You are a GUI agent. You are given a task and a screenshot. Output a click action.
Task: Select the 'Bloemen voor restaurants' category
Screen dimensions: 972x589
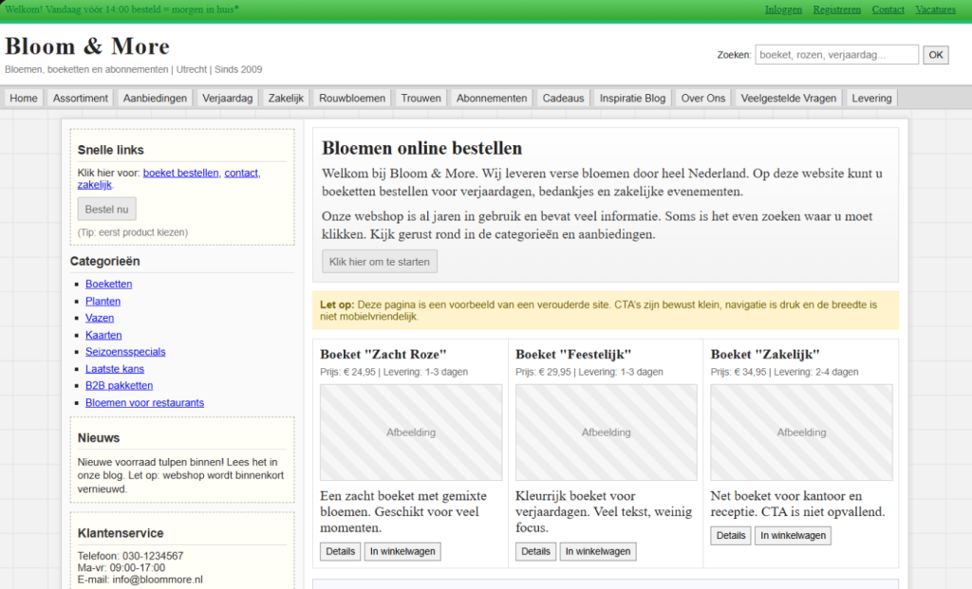click(144, 403)
